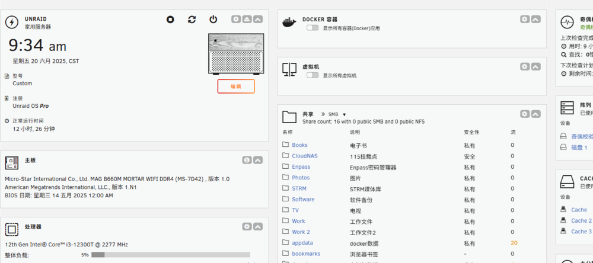Screen dimensions: 593x263
Task: Open the STRM share link
Action: 299,188
